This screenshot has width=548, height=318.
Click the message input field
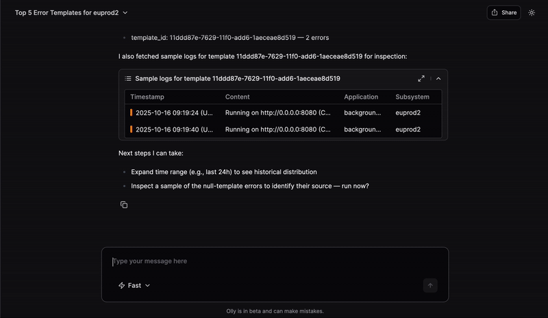[275, 261]
